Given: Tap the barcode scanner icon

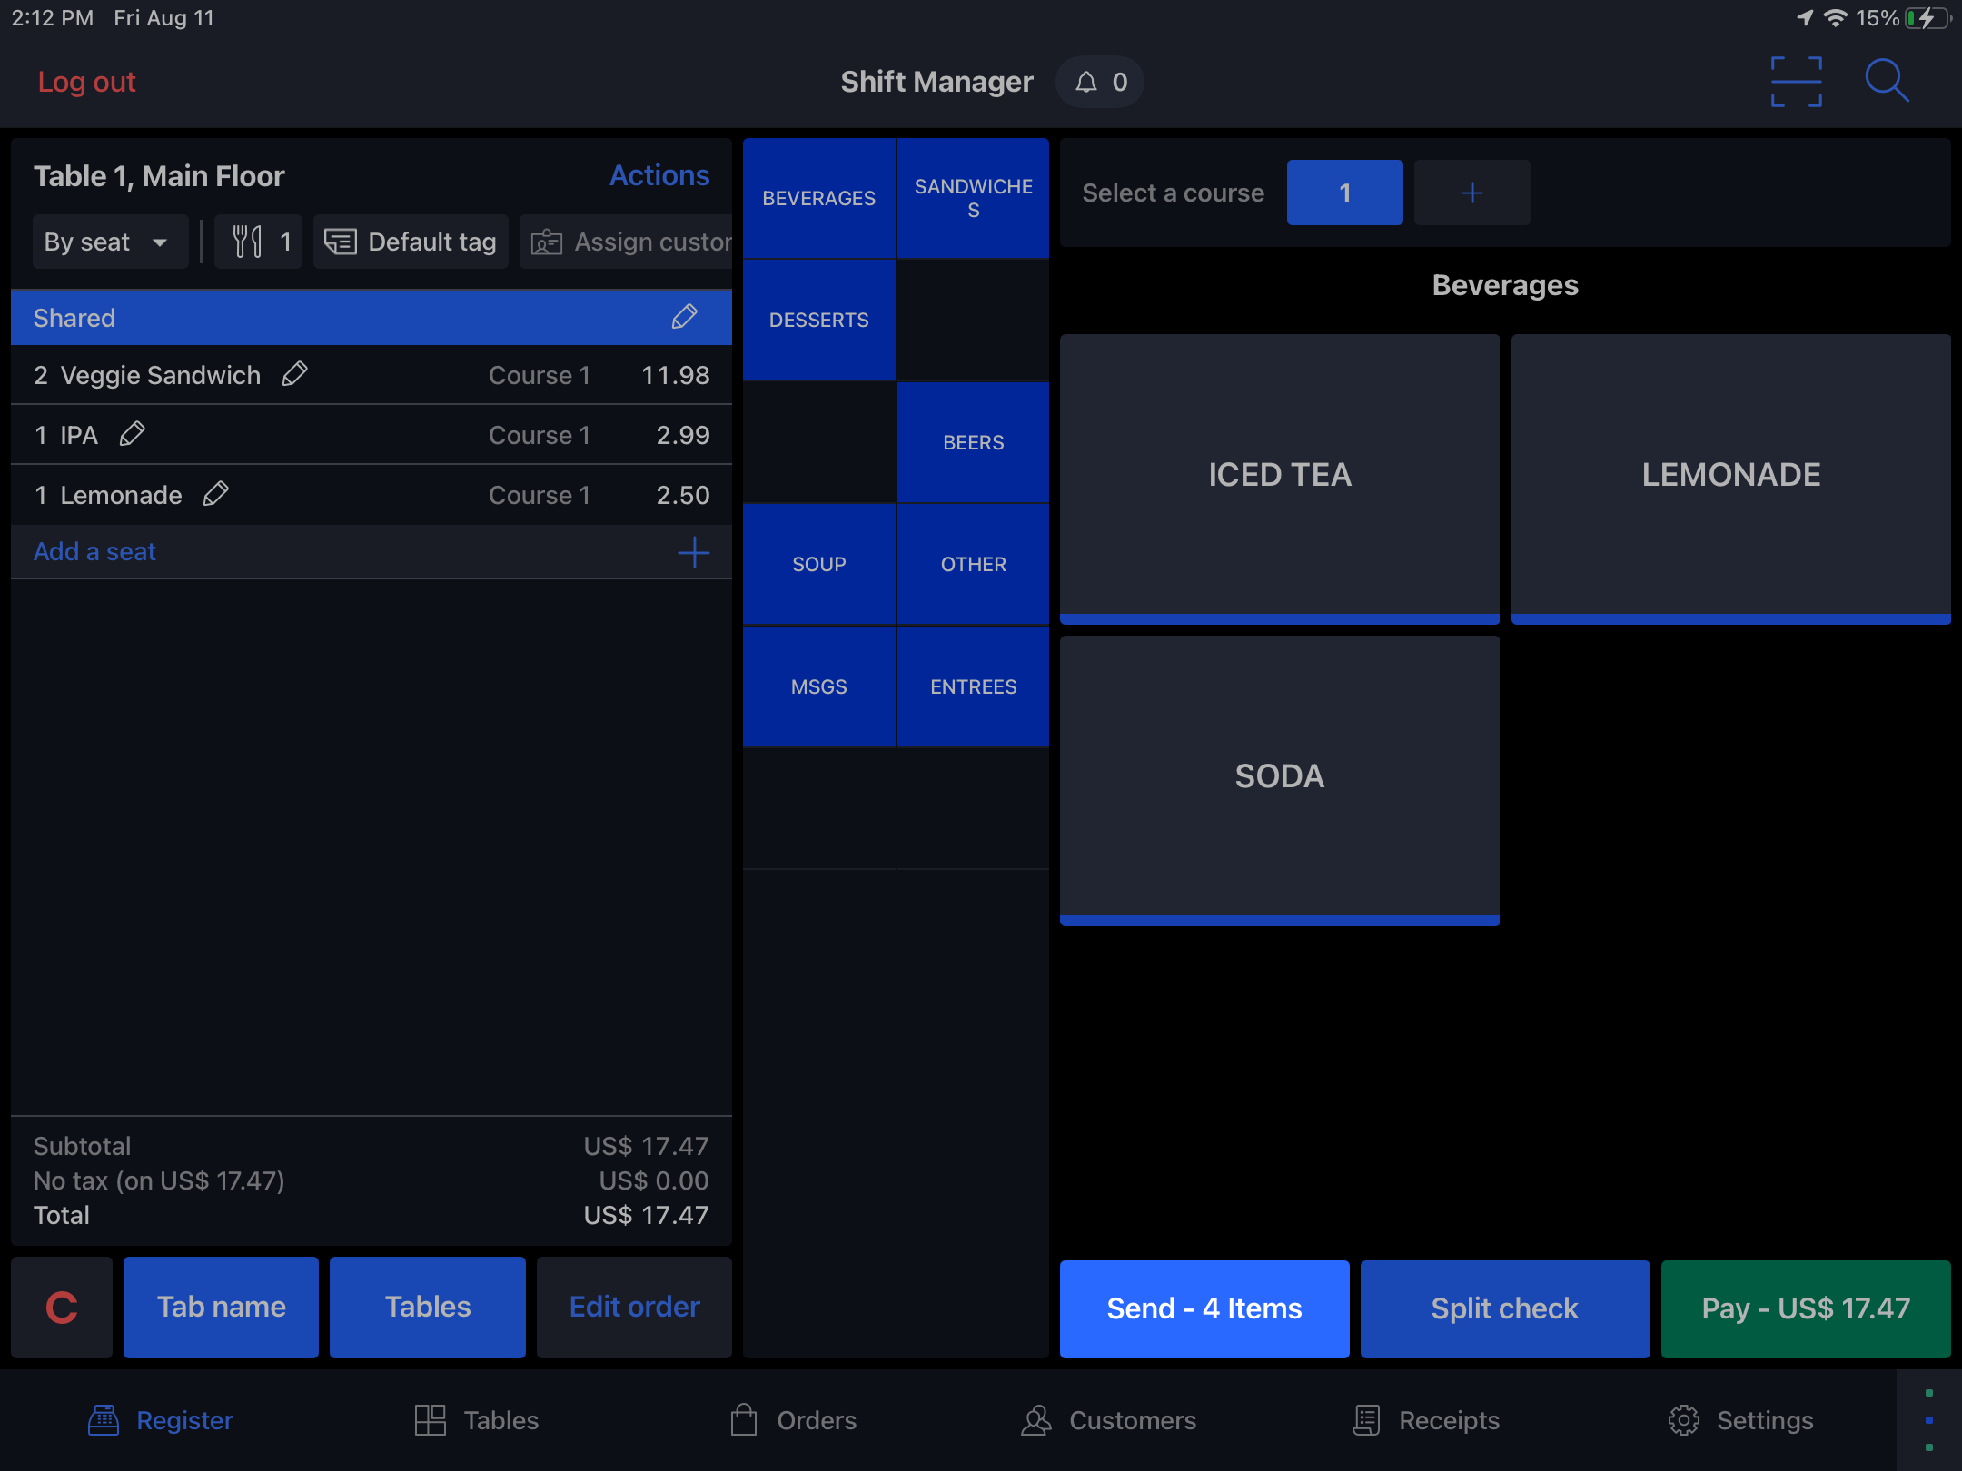Looking at the screenshot, I should (x=1796, y=82).
